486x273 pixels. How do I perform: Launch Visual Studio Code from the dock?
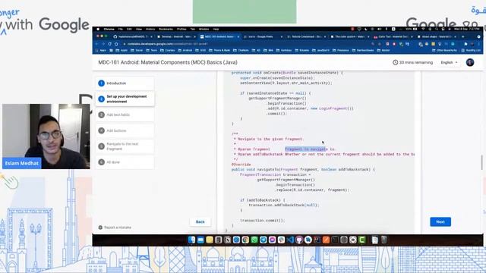click(x=290, y=240)
